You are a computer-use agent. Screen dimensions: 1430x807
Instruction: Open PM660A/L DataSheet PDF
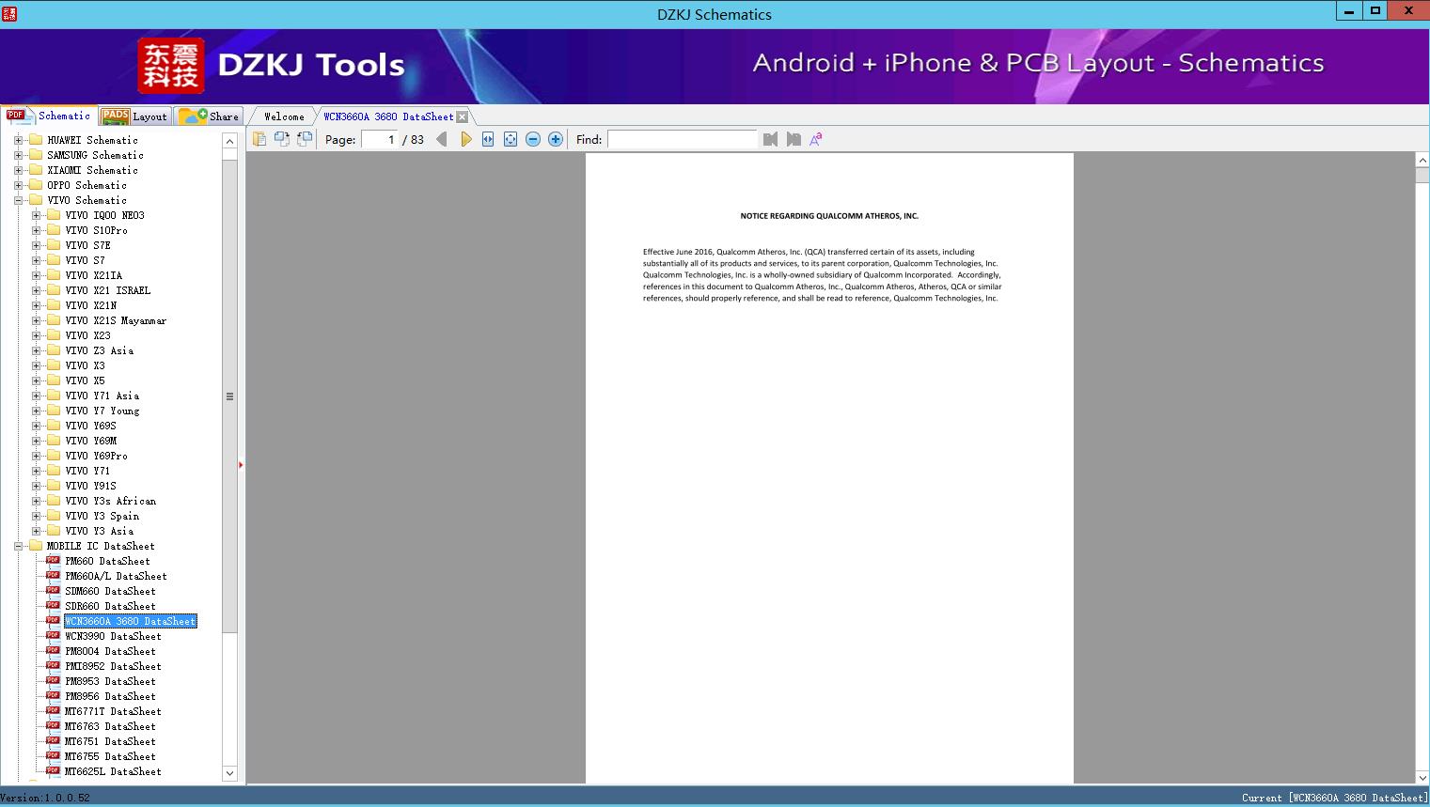point(116,576)
